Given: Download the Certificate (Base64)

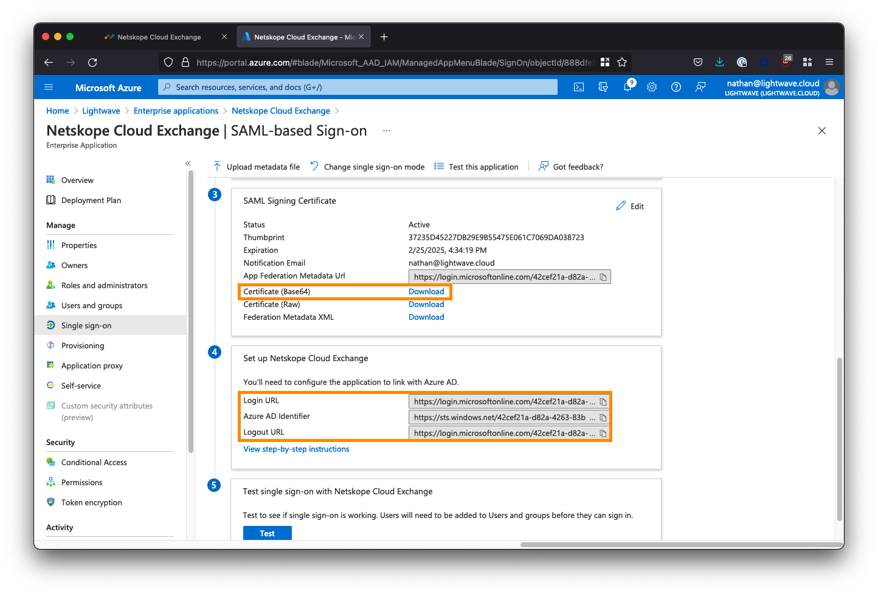Looking at the screenshot, I should 426,292.
